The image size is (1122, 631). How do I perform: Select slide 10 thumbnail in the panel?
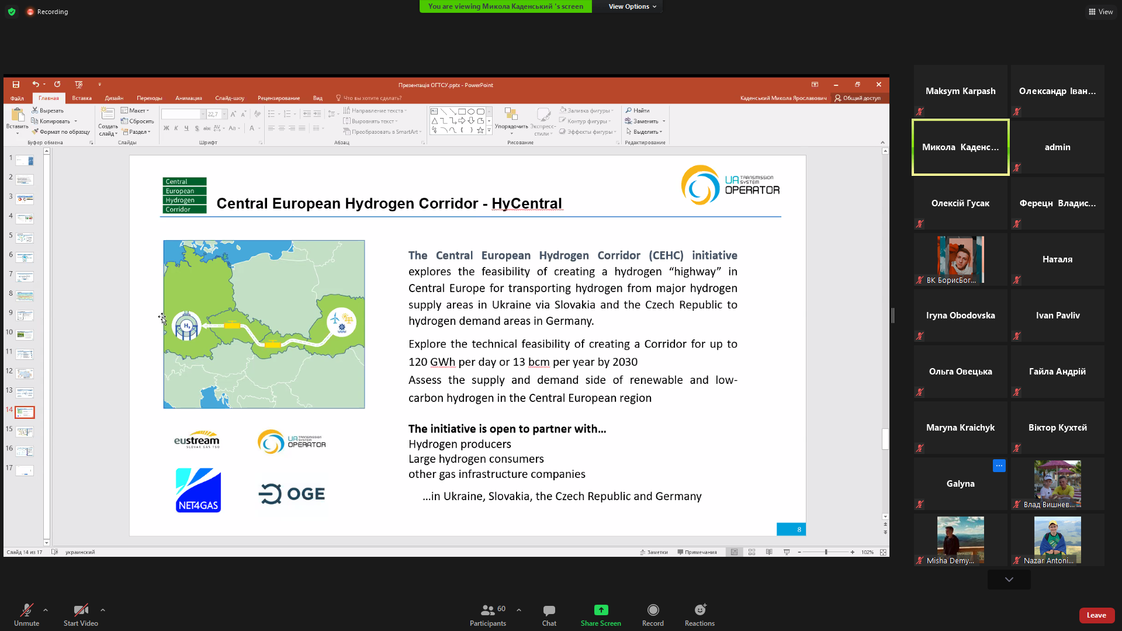coord(25,335)
